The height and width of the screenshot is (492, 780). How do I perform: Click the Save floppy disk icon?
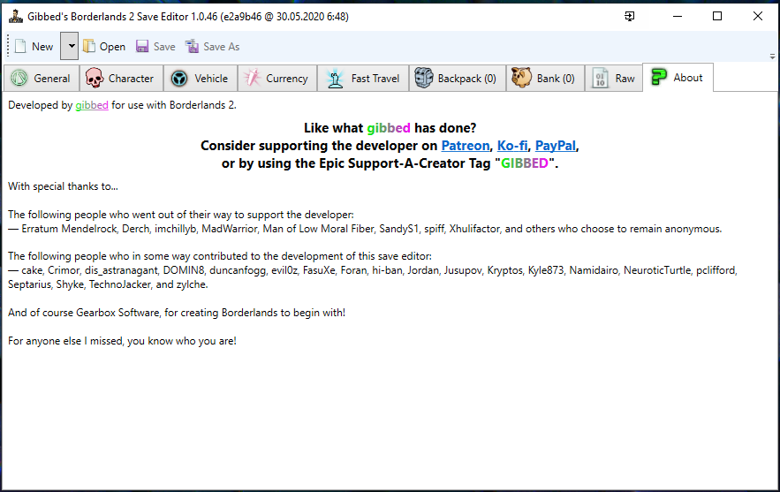click(x=142, y=46)
